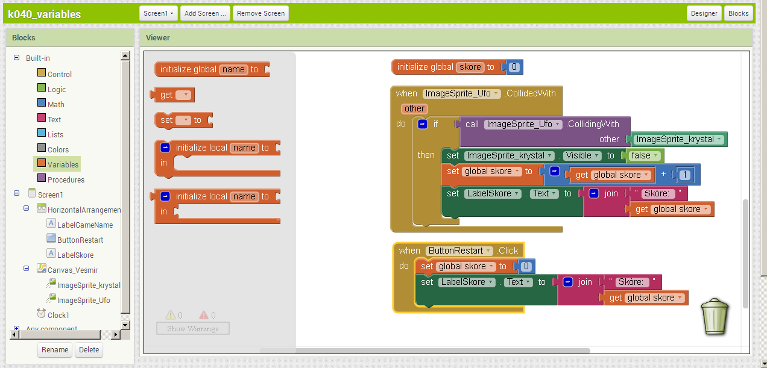Select the Control blocks color square

[x=42, y=73]
